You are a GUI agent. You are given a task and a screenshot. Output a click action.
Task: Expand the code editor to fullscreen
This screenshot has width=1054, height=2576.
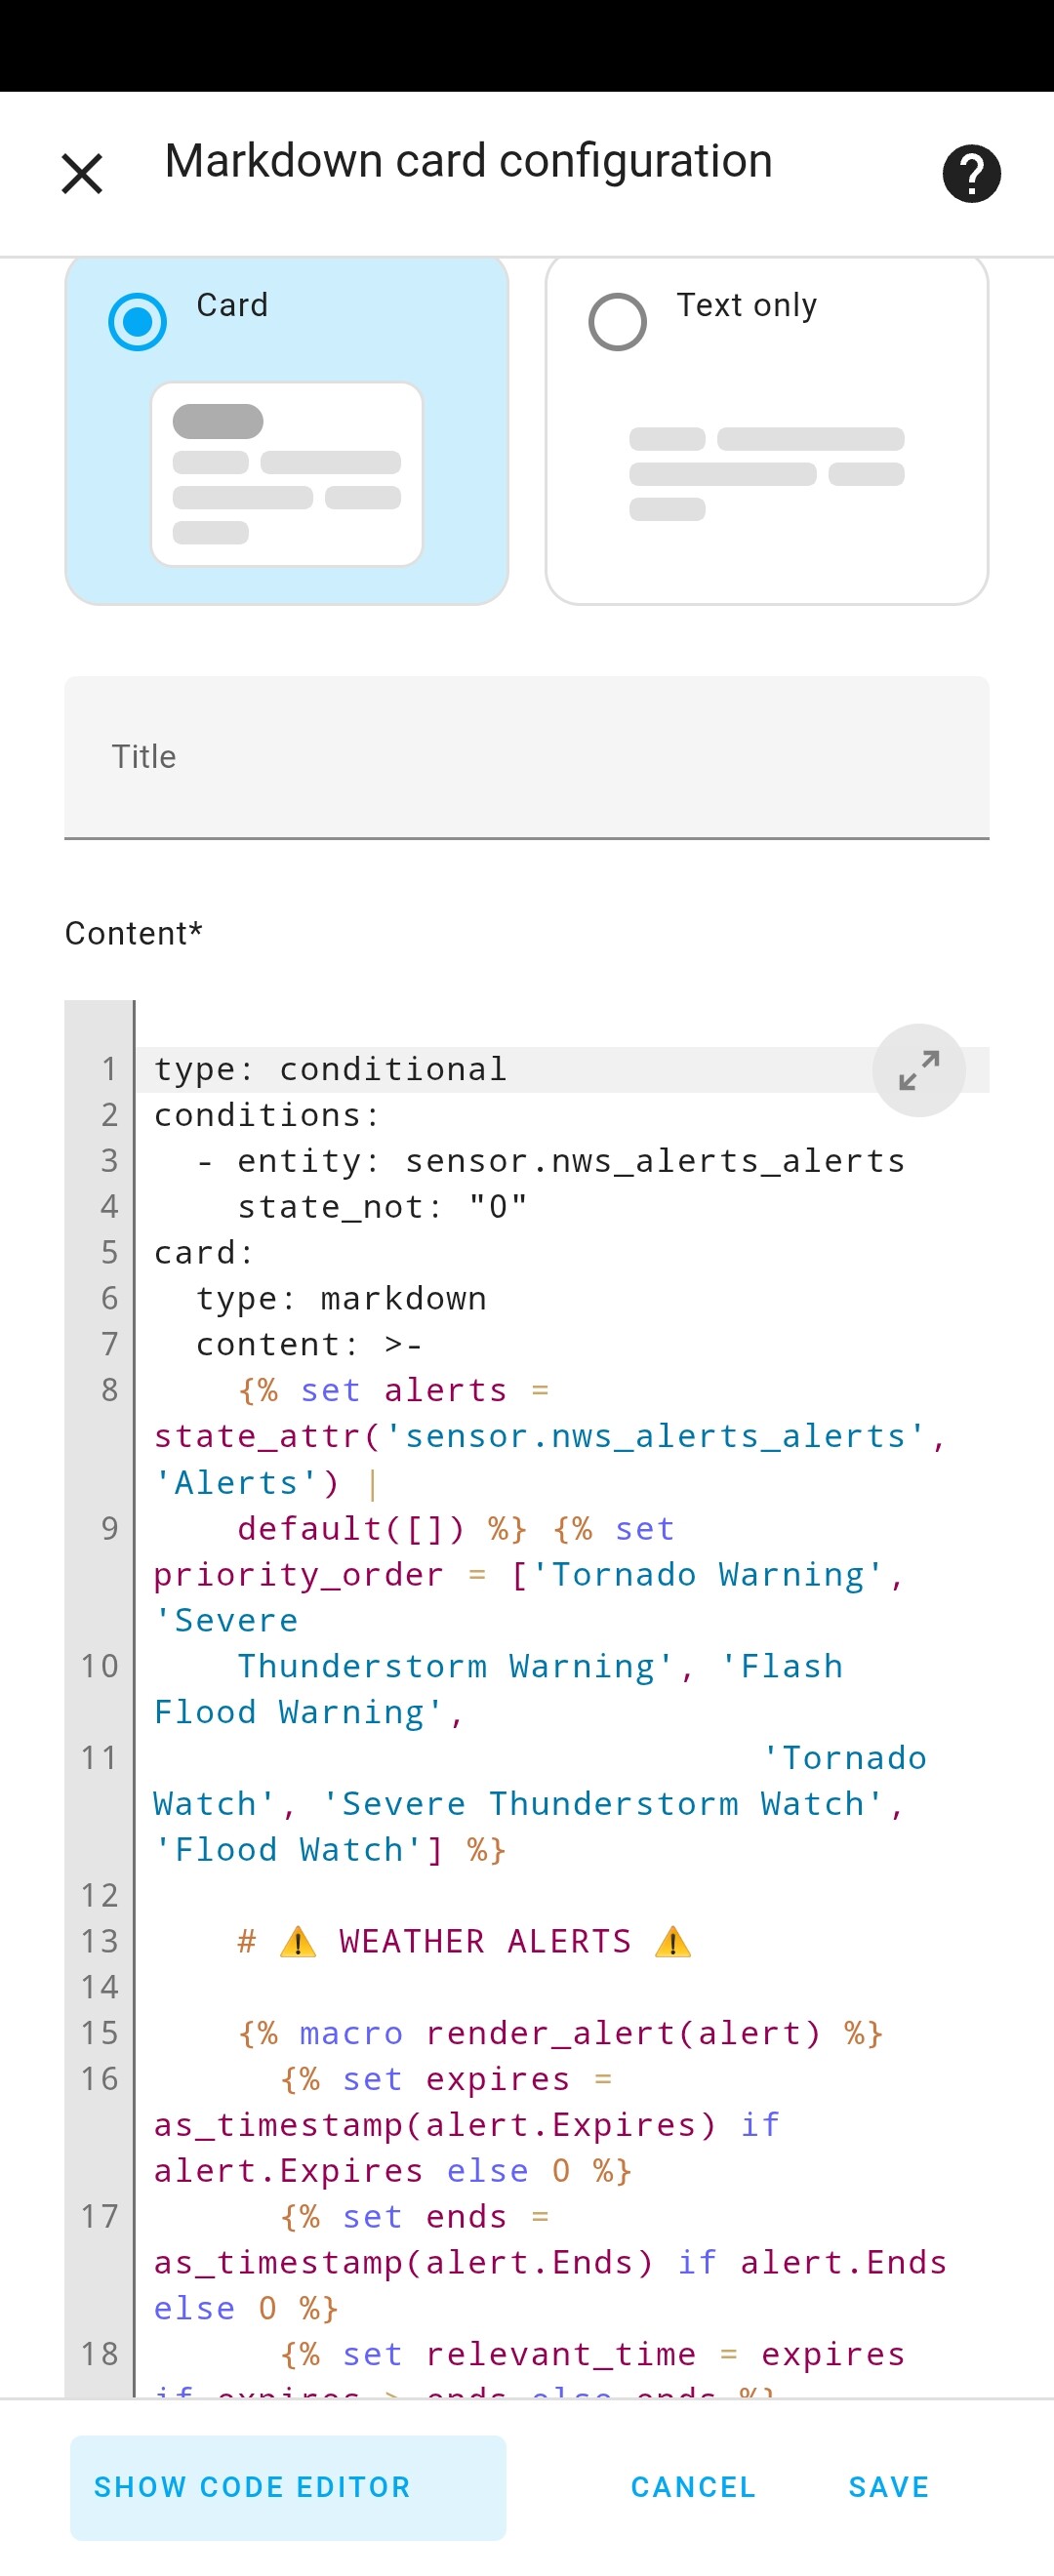click(x=918, y=1070)
